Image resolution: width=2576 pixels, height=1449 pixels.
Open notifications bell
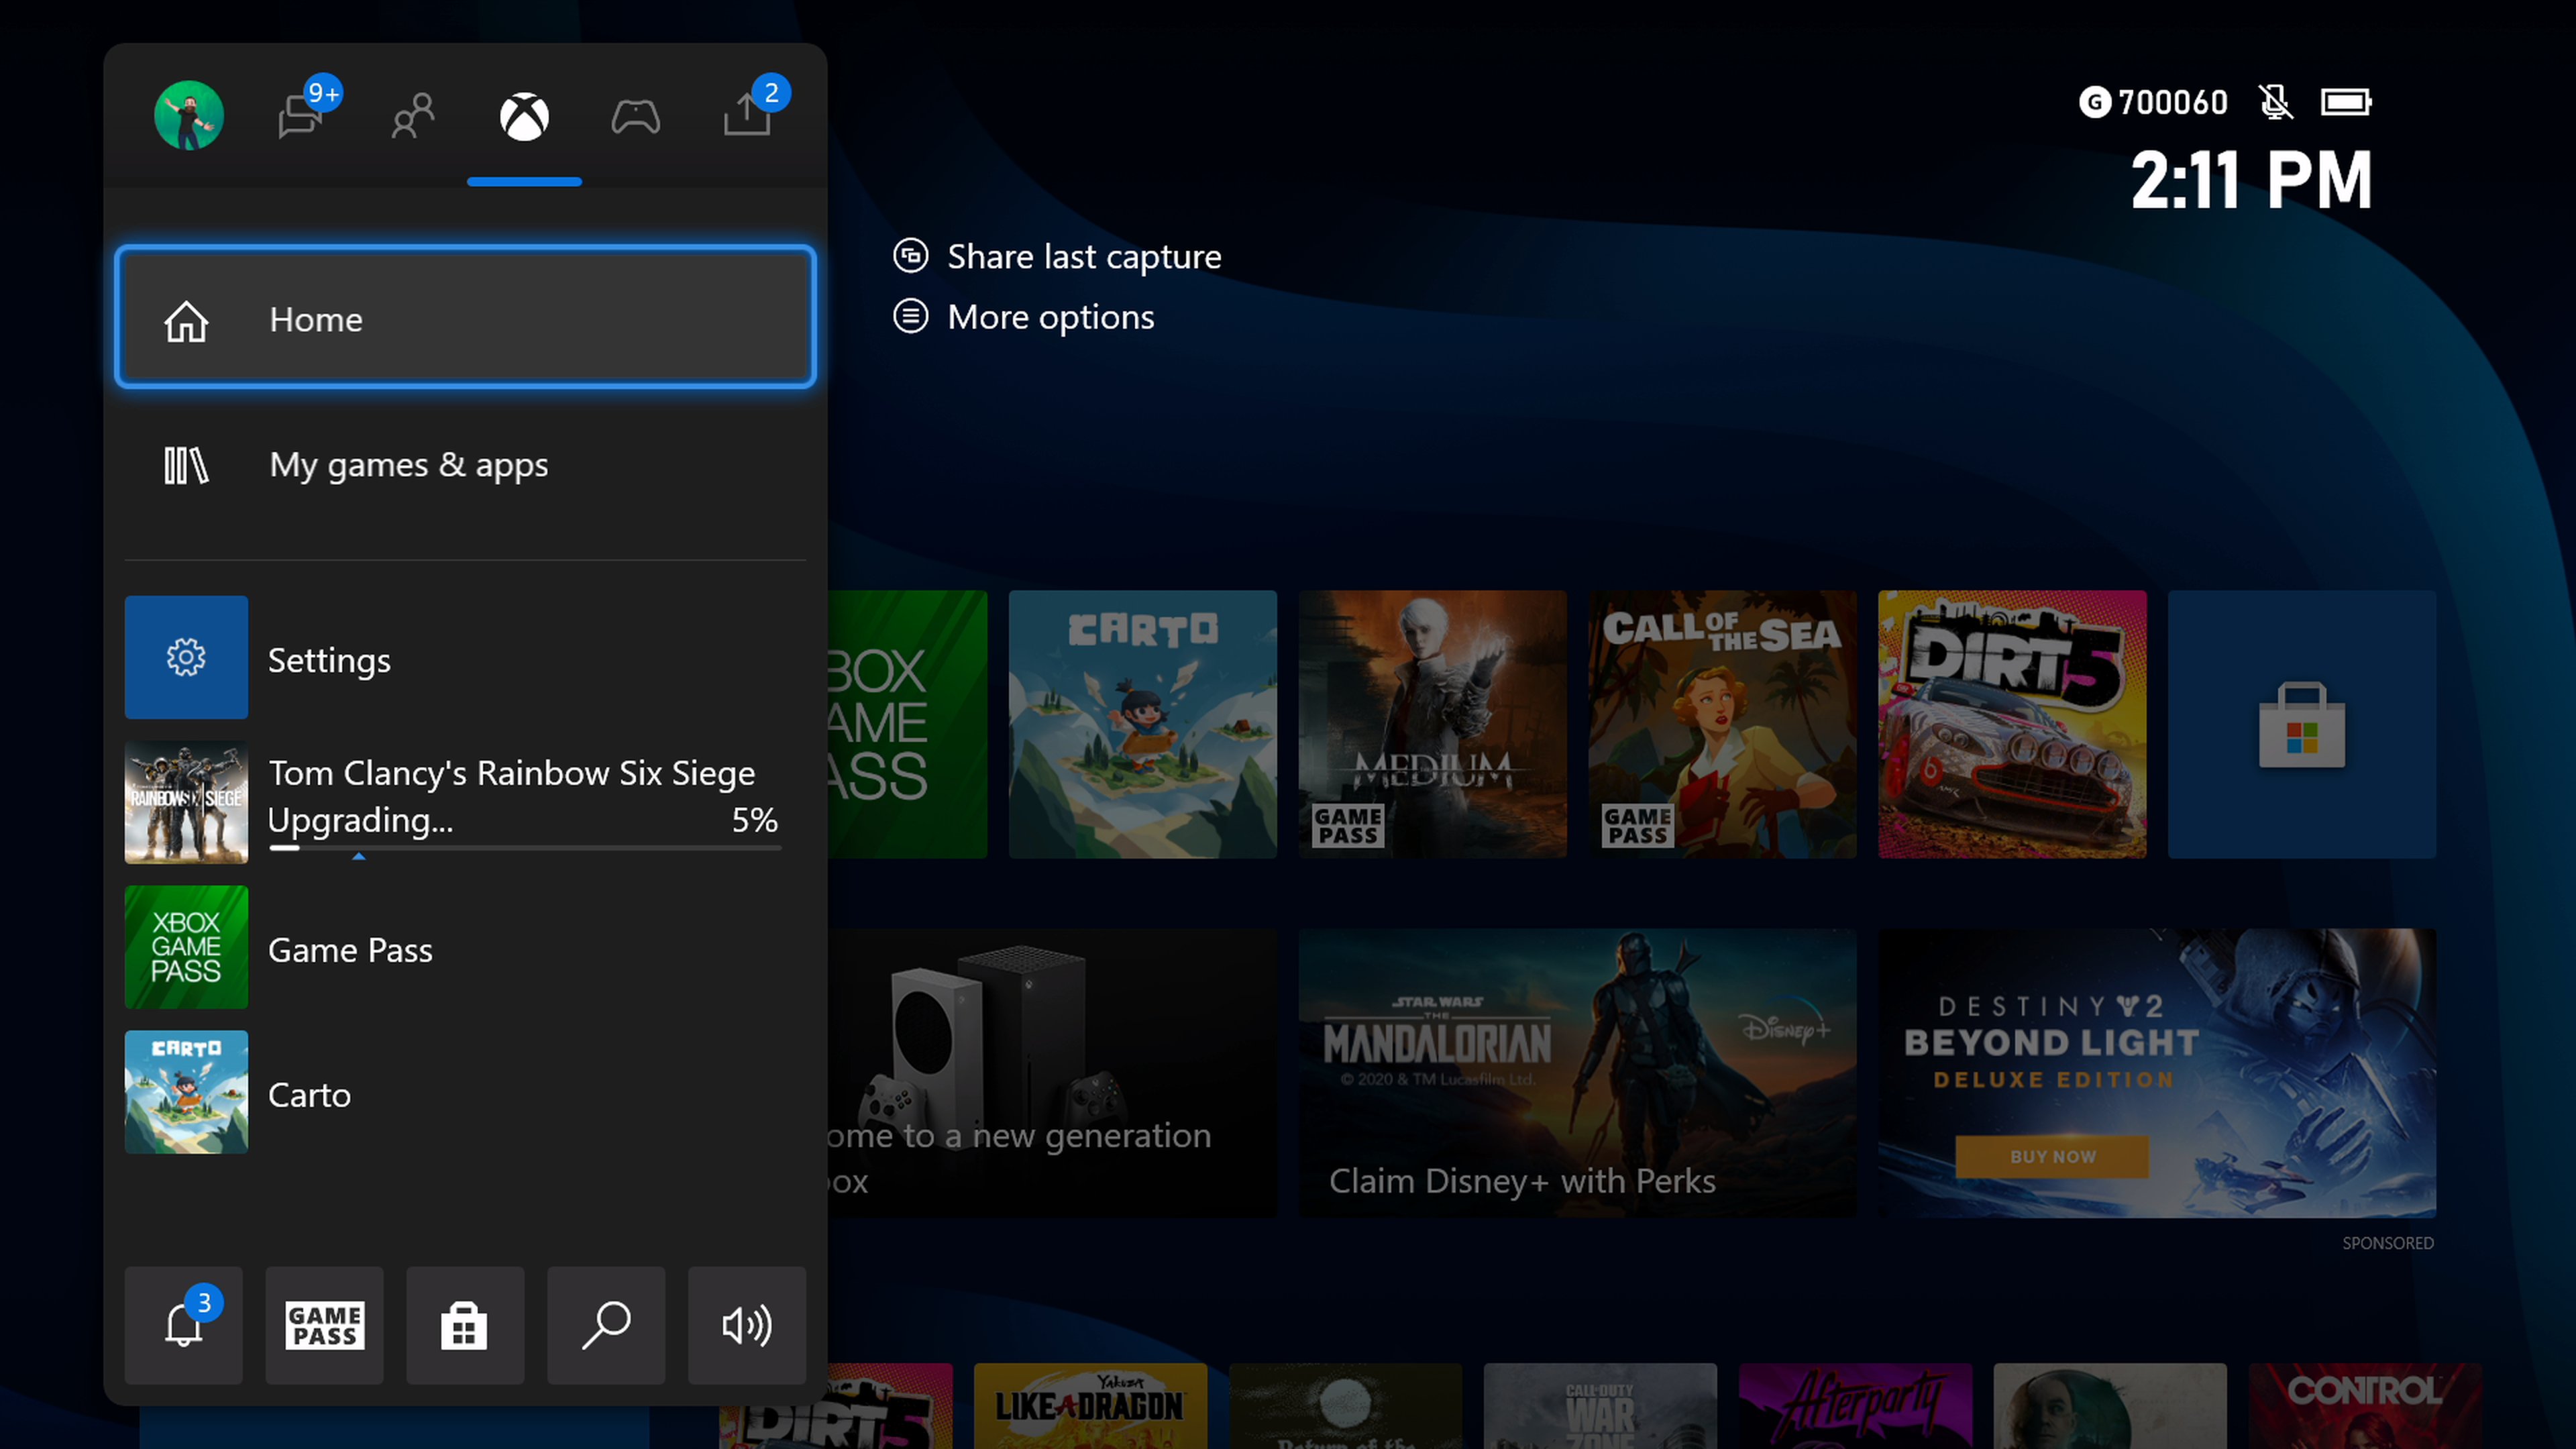coord(184,1325)
